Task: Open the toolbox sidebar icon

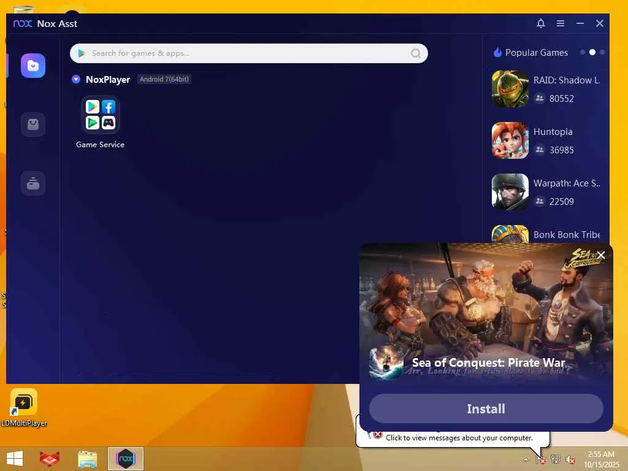Action: tap(33, 183)
